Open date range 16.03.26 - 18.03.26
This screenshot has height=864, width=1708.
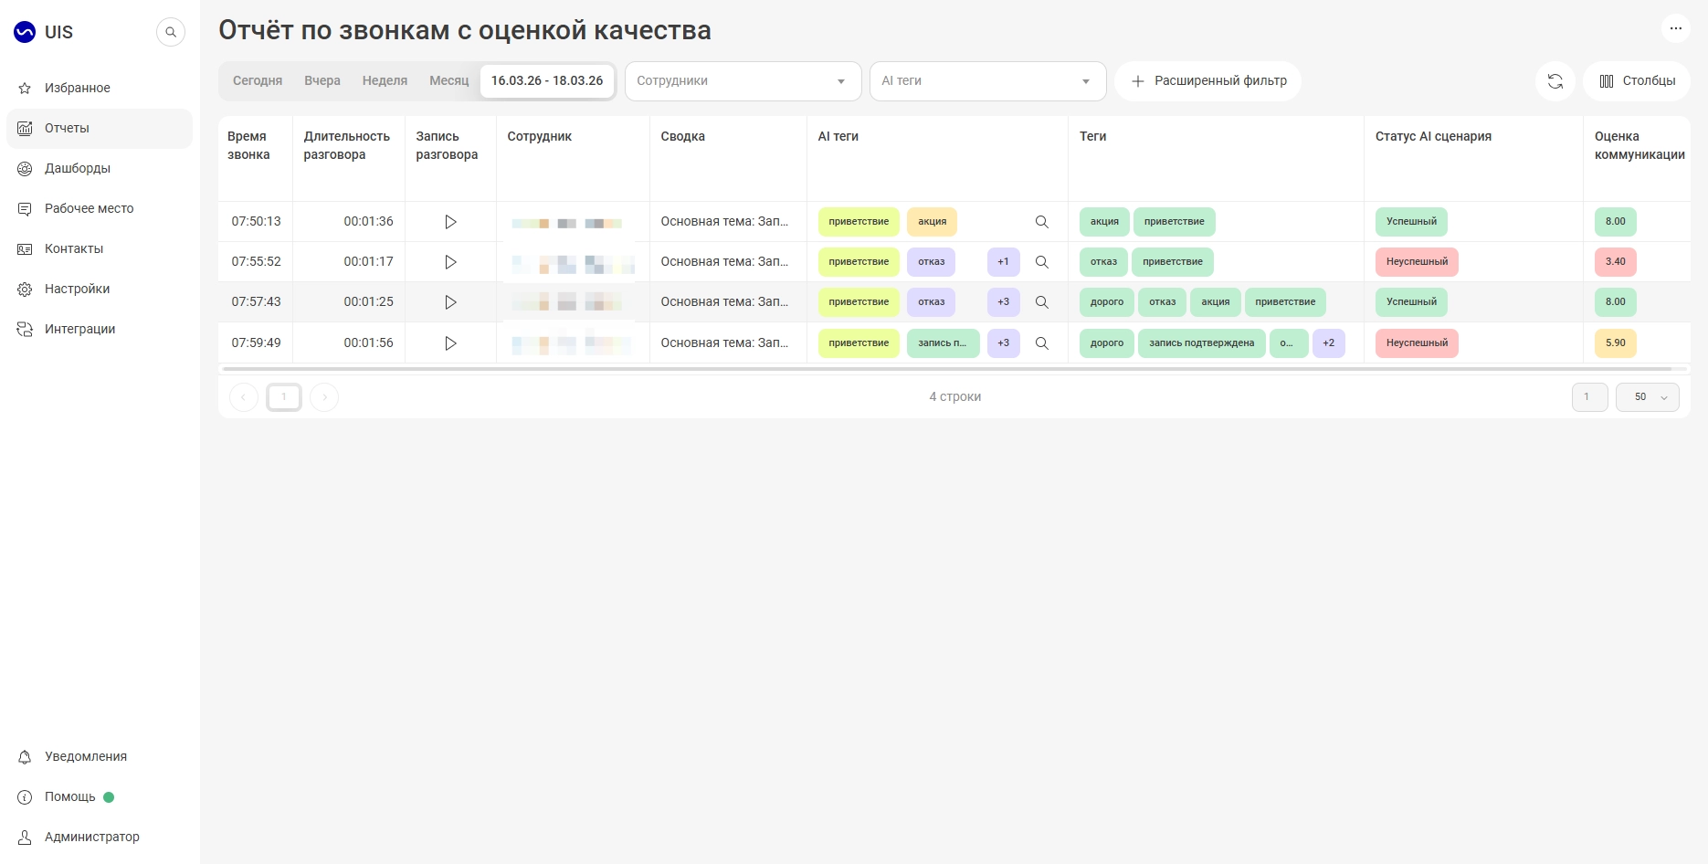pyautogui.click(x=547, y=80)
